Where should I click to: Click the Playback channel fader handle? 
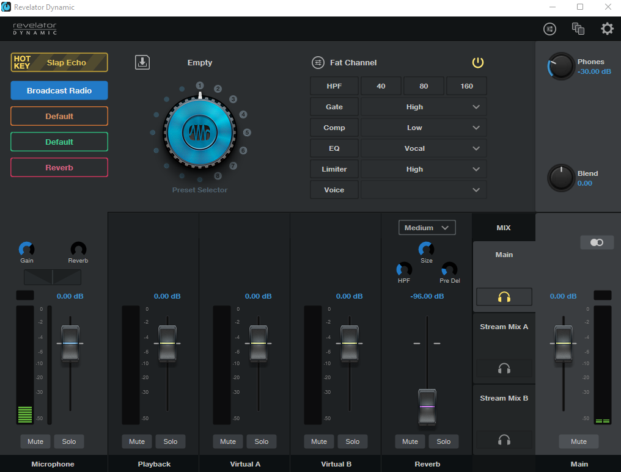[167, 343]
